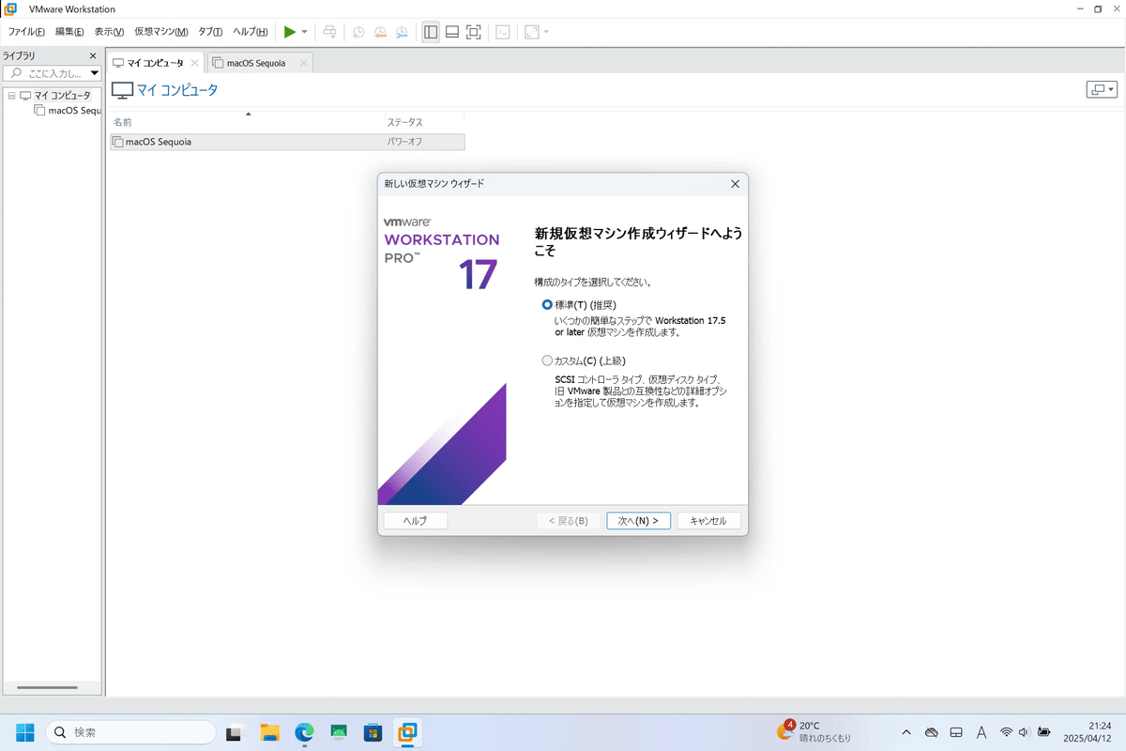Collapse the マイ コンピュータ tree node
Viewport: 1126px width, 751px height.
[x=11, y=96]
